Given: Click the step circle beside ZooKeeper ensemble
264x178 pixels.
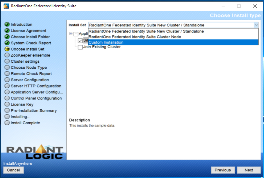Looking at the screenshot, I should (x=7, y=55).
